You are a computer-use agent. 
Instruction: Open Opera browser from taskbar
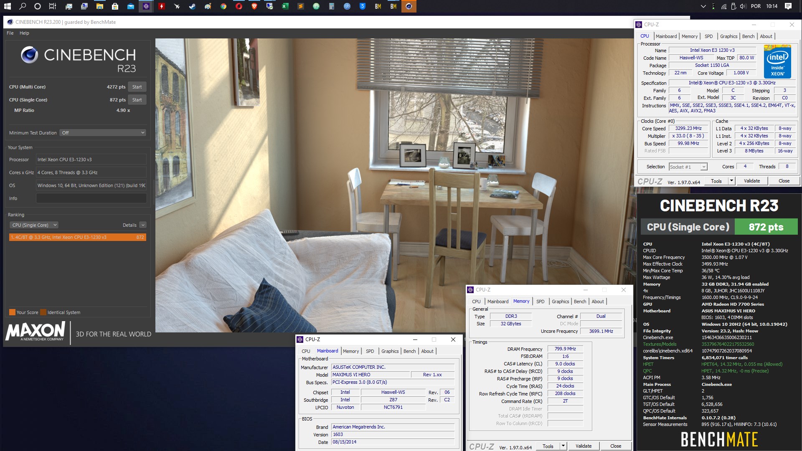[x=239, y=6]
